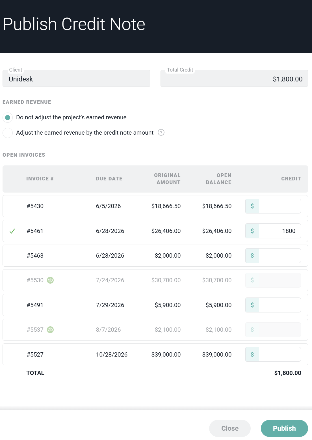Click the QuickBooks icon next to invoice #5537
312x440 pixels.
[50, 330]
